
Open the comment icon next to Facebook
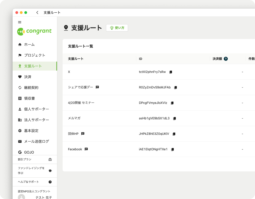tap(86, 149)
